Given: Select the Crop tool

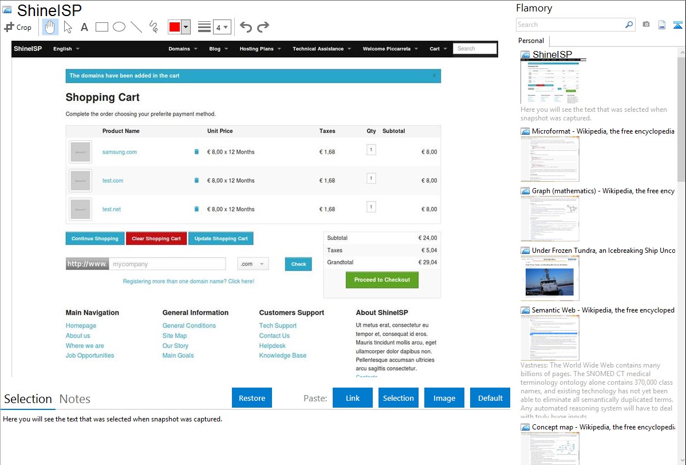Looking at the screenshot, I should 18,27.
